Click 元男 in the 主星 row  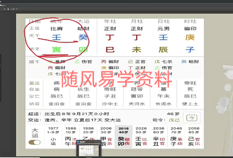[163, 28]
